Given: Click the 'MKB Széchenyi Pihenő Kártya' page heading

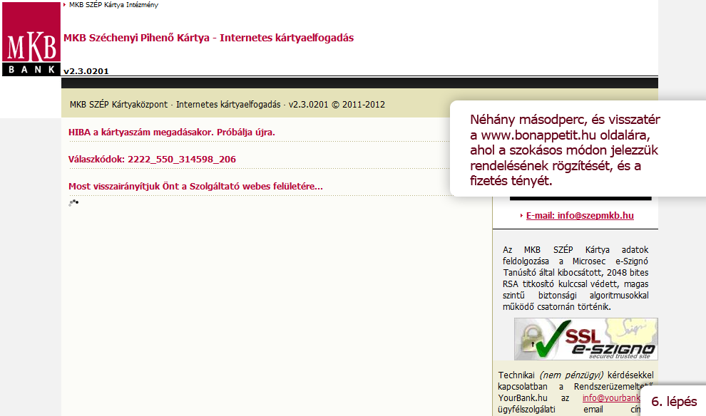Looking at the screenshot, I should pos(208,38).
